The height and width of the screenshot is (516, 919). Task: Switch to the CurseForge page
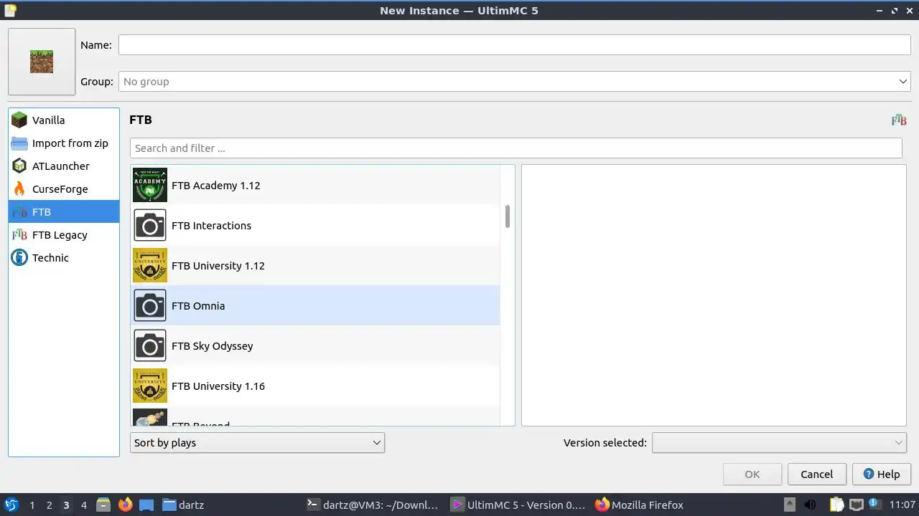tap(64, 189)
